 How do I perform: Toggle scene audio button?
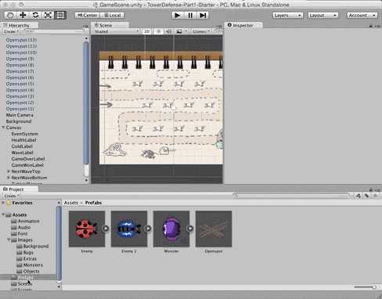(168, 31)
